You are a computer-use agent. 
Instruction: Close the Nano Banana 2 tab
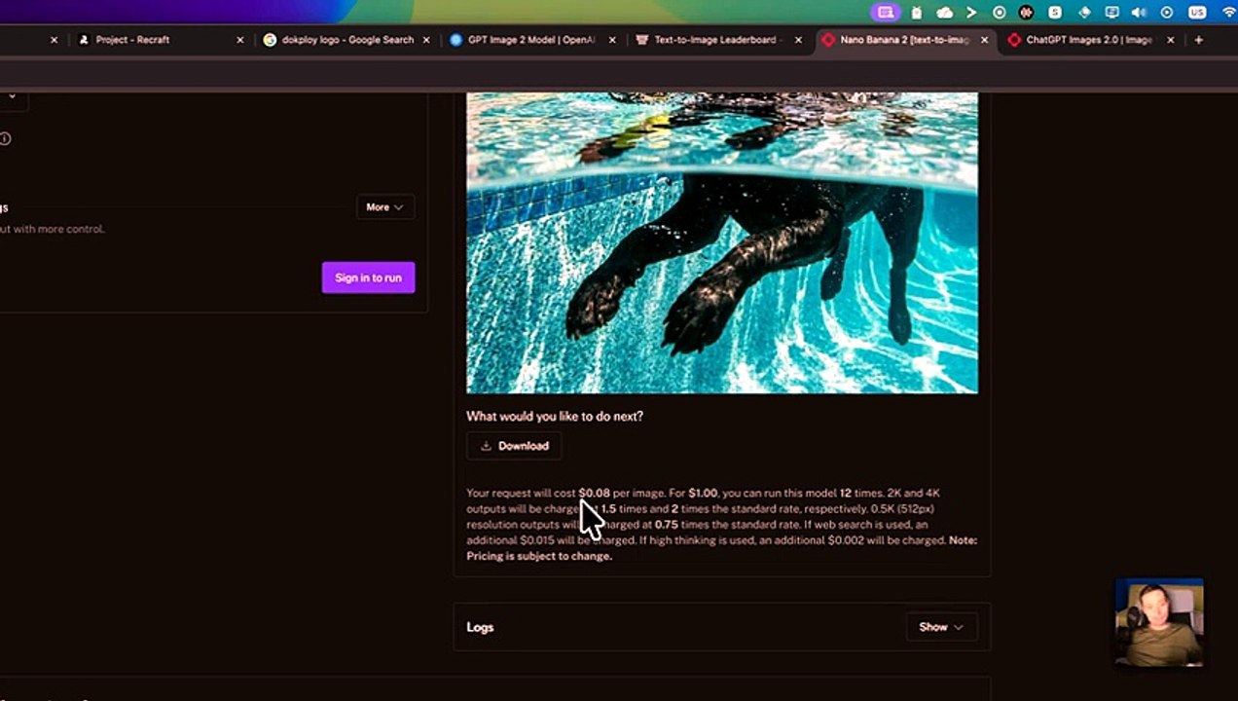click(984, 40)
